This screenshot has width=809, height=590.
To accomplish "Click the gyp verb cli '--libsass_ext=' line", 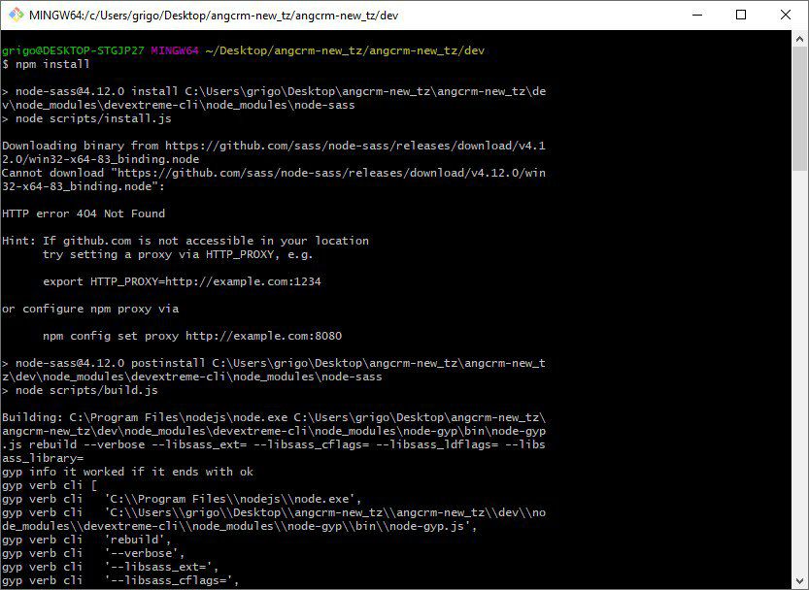I will [x=111, y=567].
